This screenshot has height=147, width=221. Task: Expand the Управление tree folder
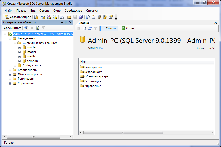coord(10,83)
